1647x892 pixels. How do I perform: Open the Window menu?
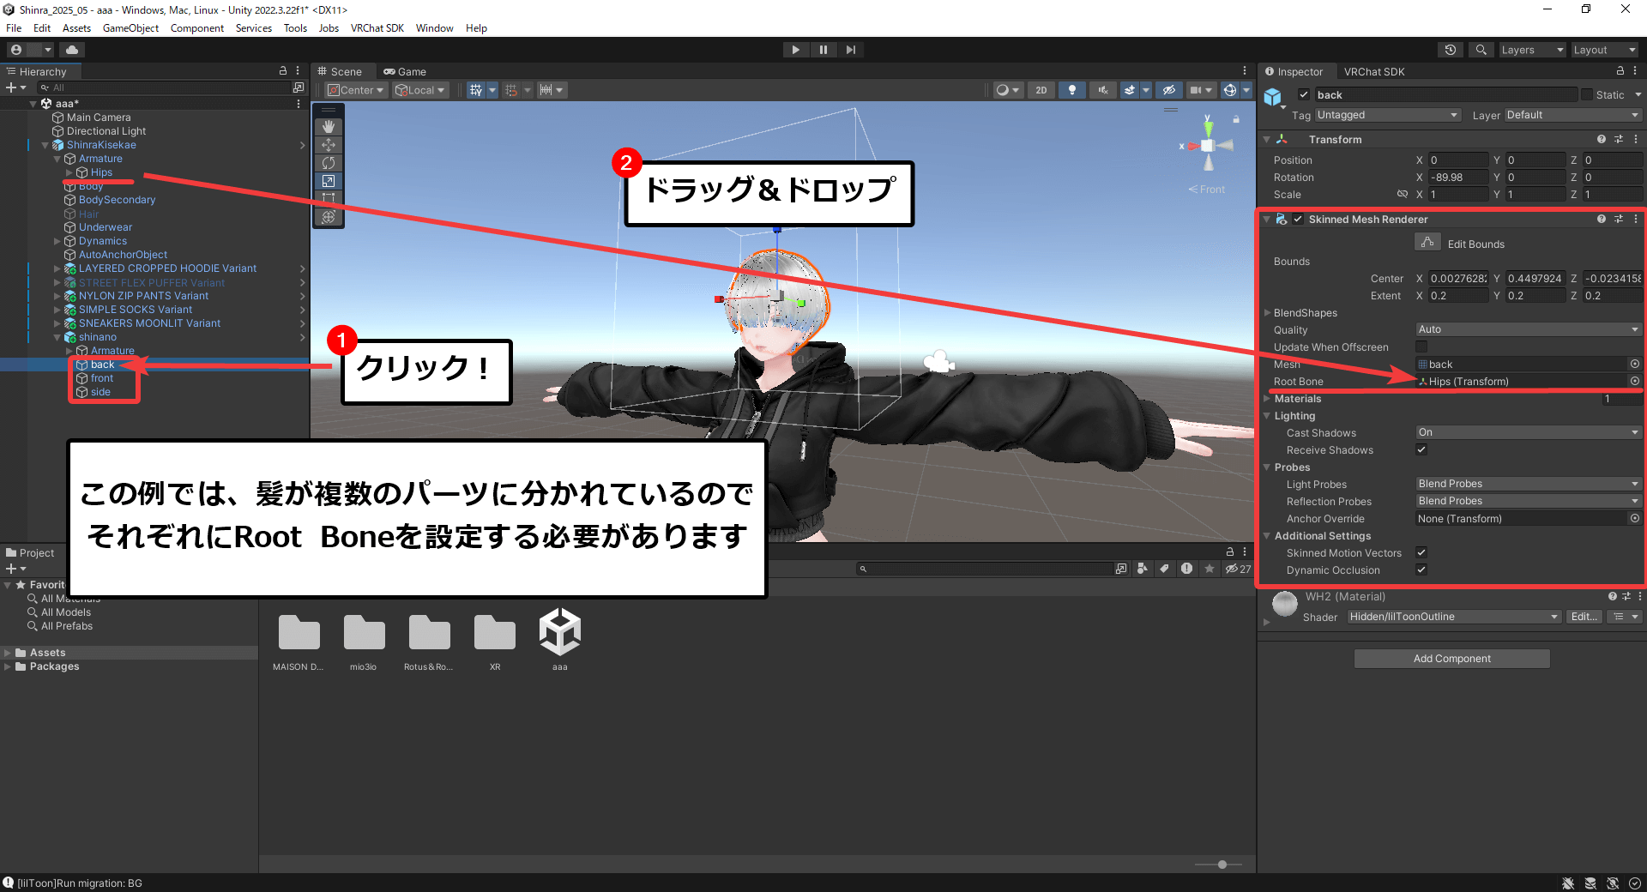(434, 28)
